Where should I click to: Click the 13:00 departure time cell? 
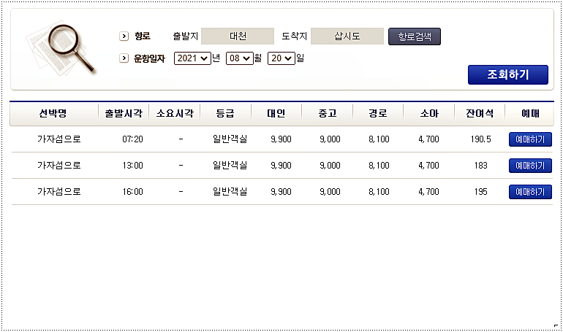coord(132,166)
